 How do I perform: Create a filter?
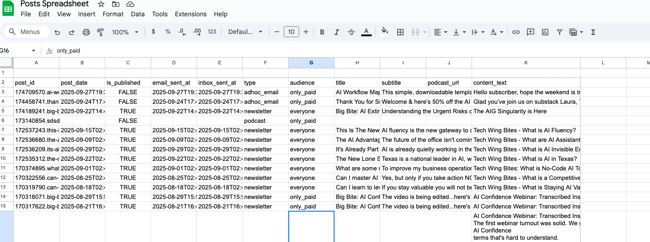pyautogui.click(x=560, y=32)
